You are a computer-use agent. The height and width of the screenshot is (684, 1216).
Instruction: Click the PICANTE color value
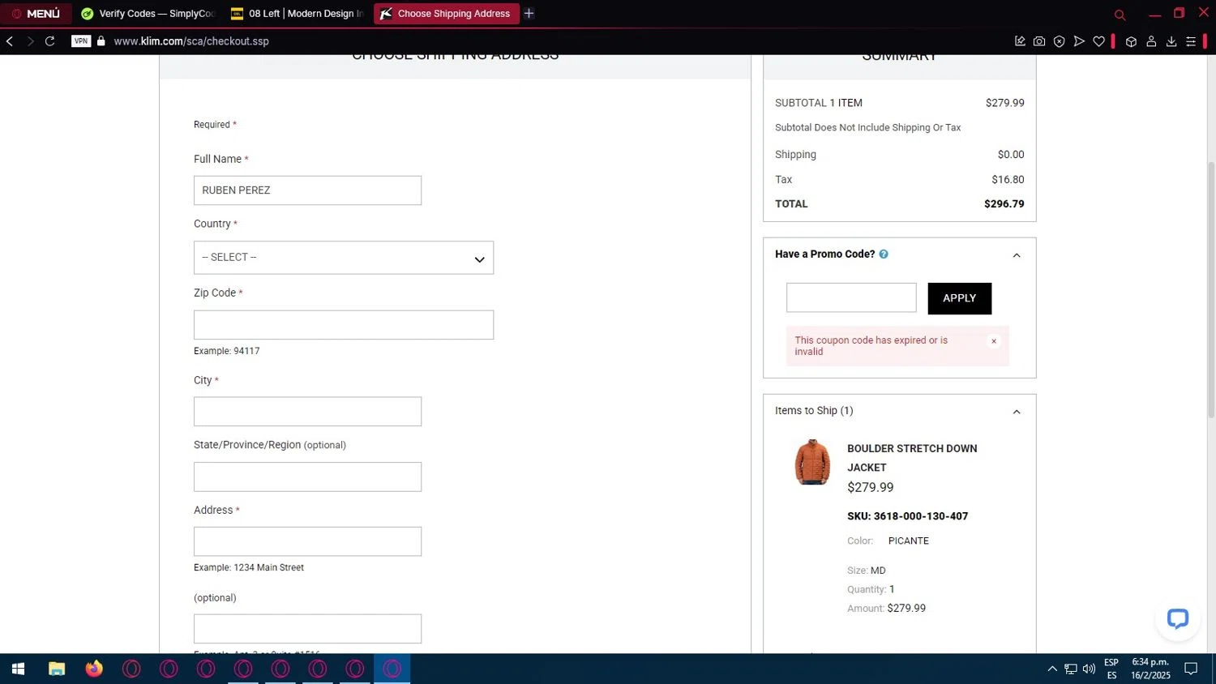click(x=908, y=541)
